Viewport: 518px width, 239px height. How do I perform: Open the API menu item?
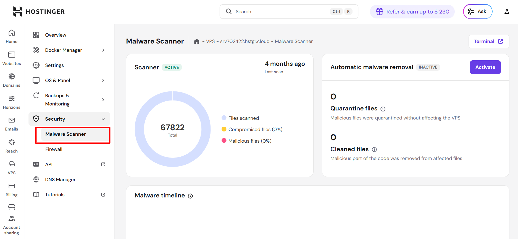coord(69,164)
